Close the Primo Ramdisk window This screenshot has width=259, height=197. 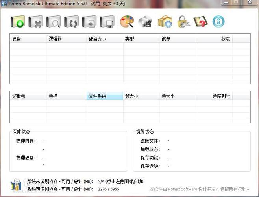click(x=250, y=2)
